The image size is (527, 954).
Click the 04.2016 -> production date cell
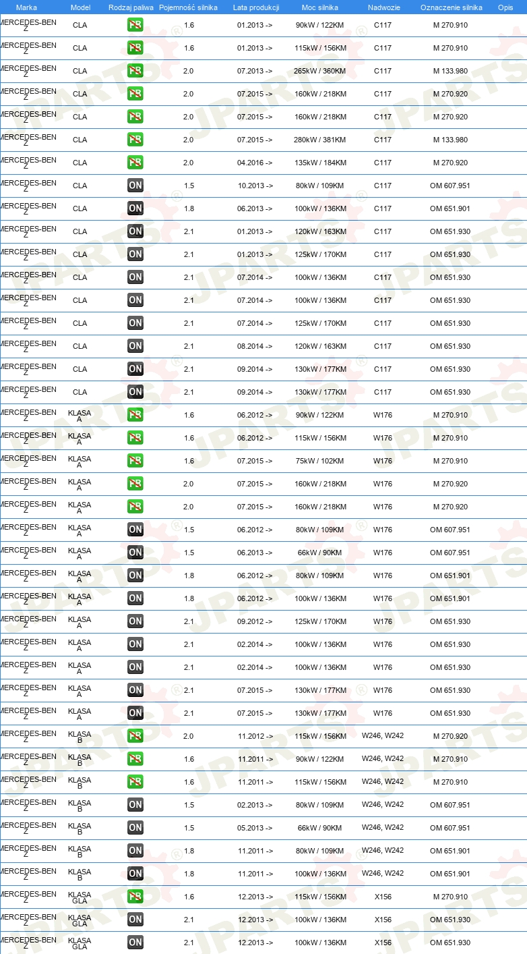(255, 163)
